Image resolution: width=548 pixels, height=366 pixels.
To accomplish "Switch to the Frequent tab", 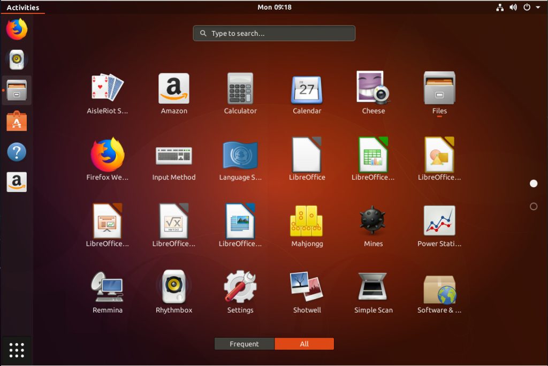I will [x=244, y=344].
